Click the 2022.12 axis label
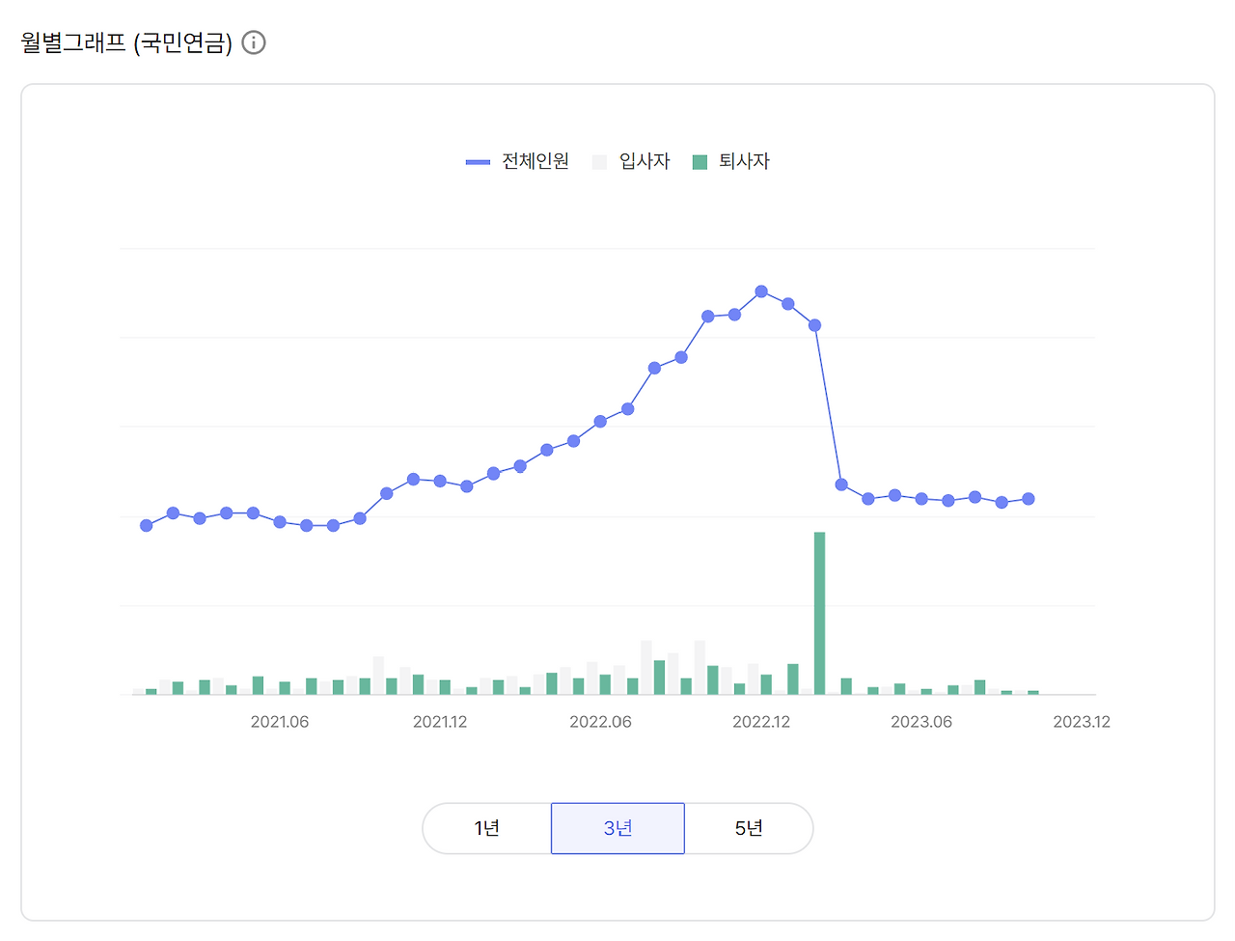1235x941 pixels. pyautogui.click(x=761, y=721)
